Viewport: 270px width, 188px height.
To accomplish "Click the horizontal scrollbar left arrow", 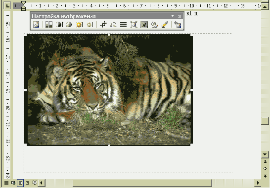I will (x=42, y=183).
